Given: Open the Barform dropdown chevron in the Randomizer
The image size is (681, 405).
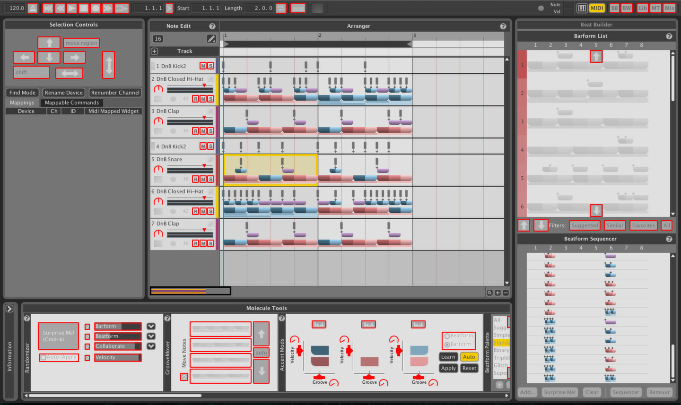Looking at the screenshot, I should coord(151,326).
